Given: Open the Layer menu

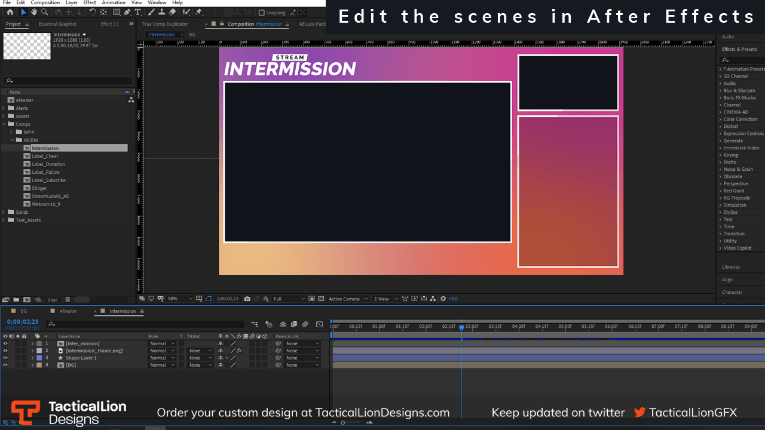Looking at the screenshot, I should 71,3.
